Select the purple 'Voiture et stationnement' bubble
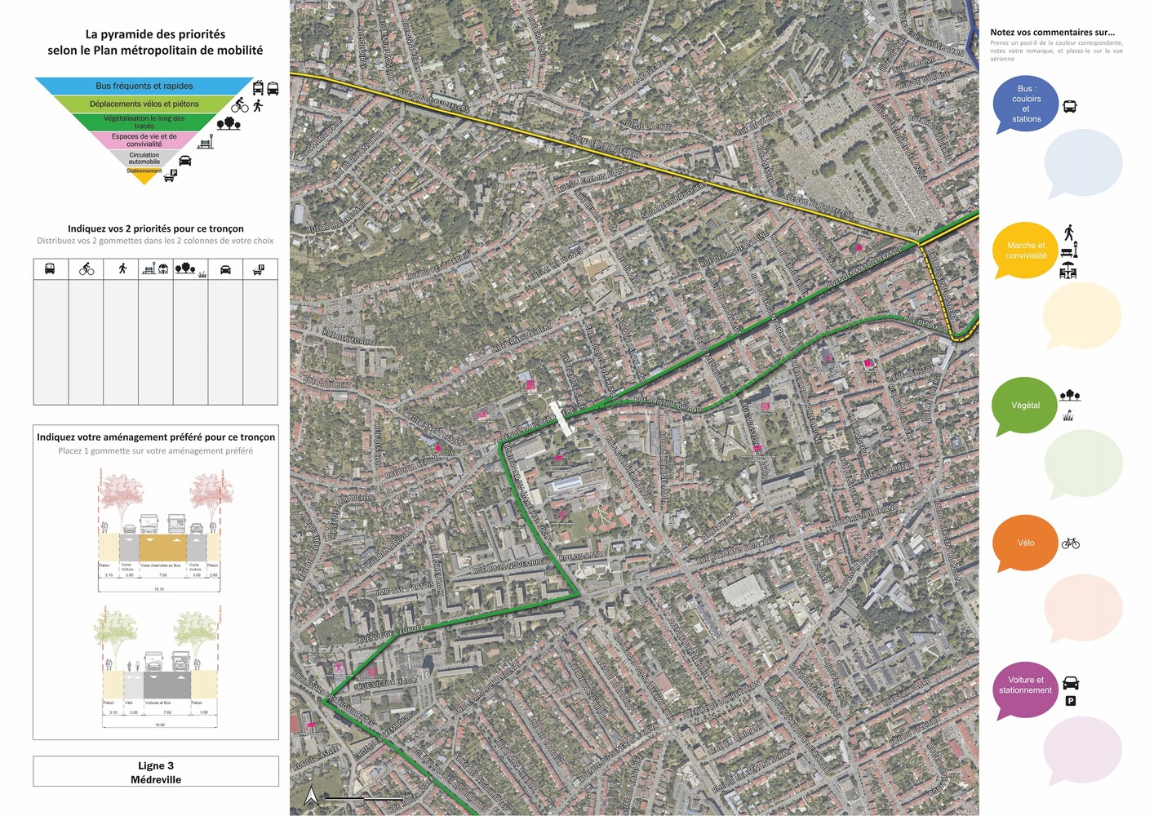The width and height of the screenshot is (1154, 816). (x=1025, y=691)
